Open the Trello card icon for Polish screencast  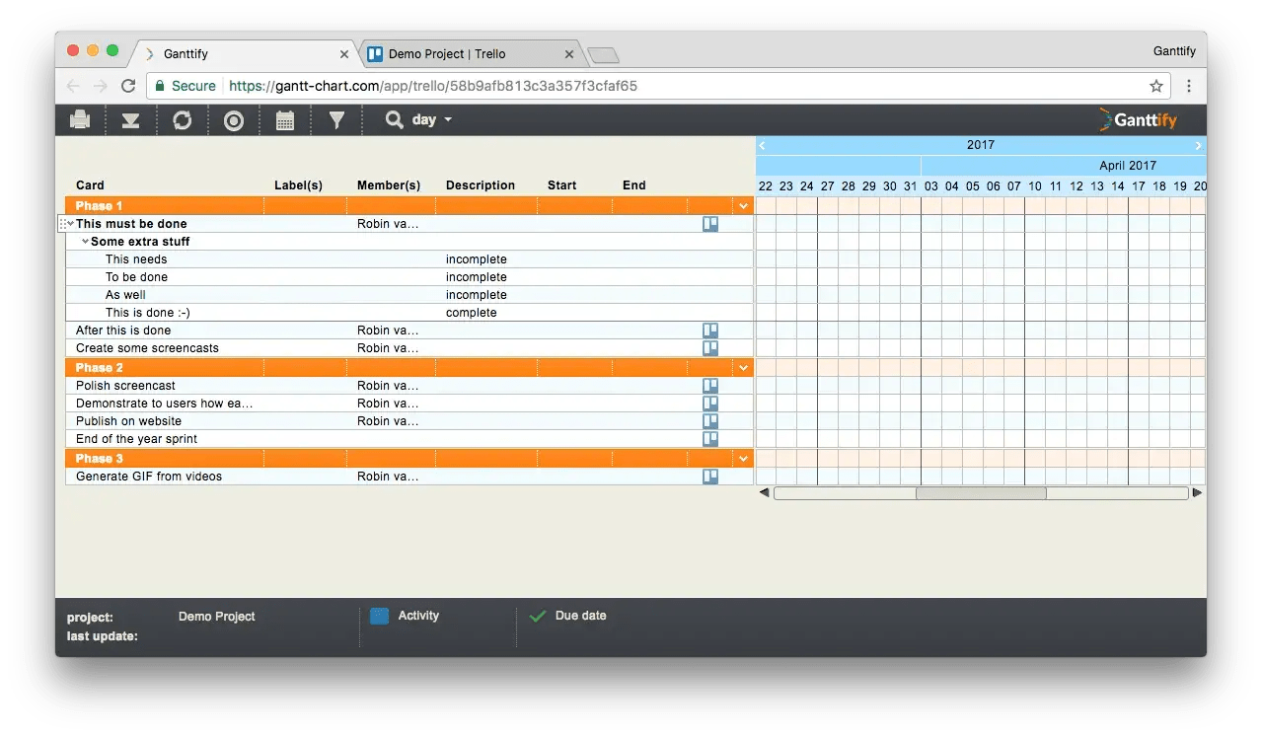(709, 385)
